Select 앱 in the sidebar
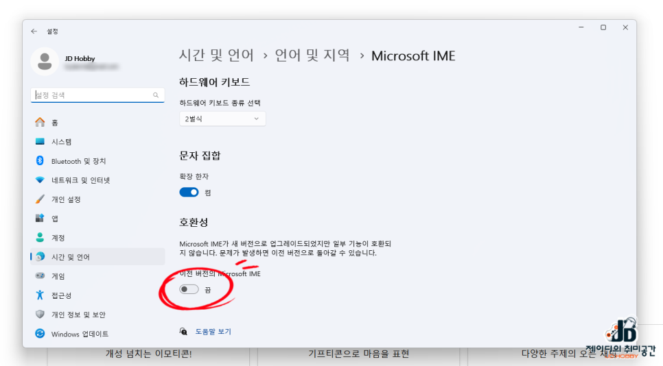The width and height of the screenshot is (663, 366). [97, 219]
